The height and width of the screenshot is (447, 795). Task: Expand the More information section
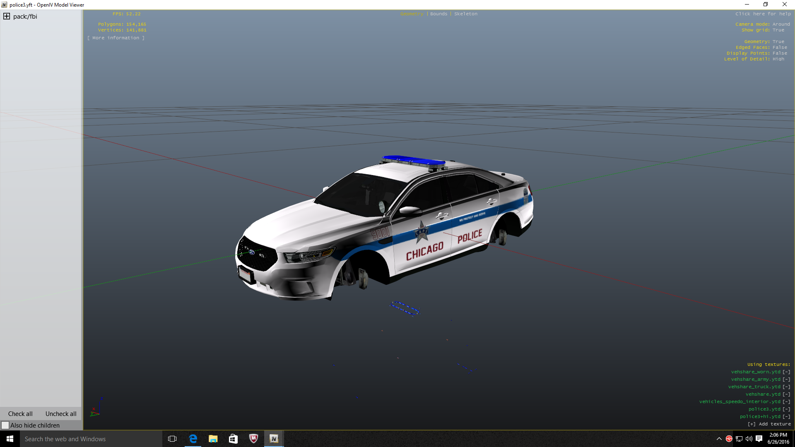pos(116,38)
